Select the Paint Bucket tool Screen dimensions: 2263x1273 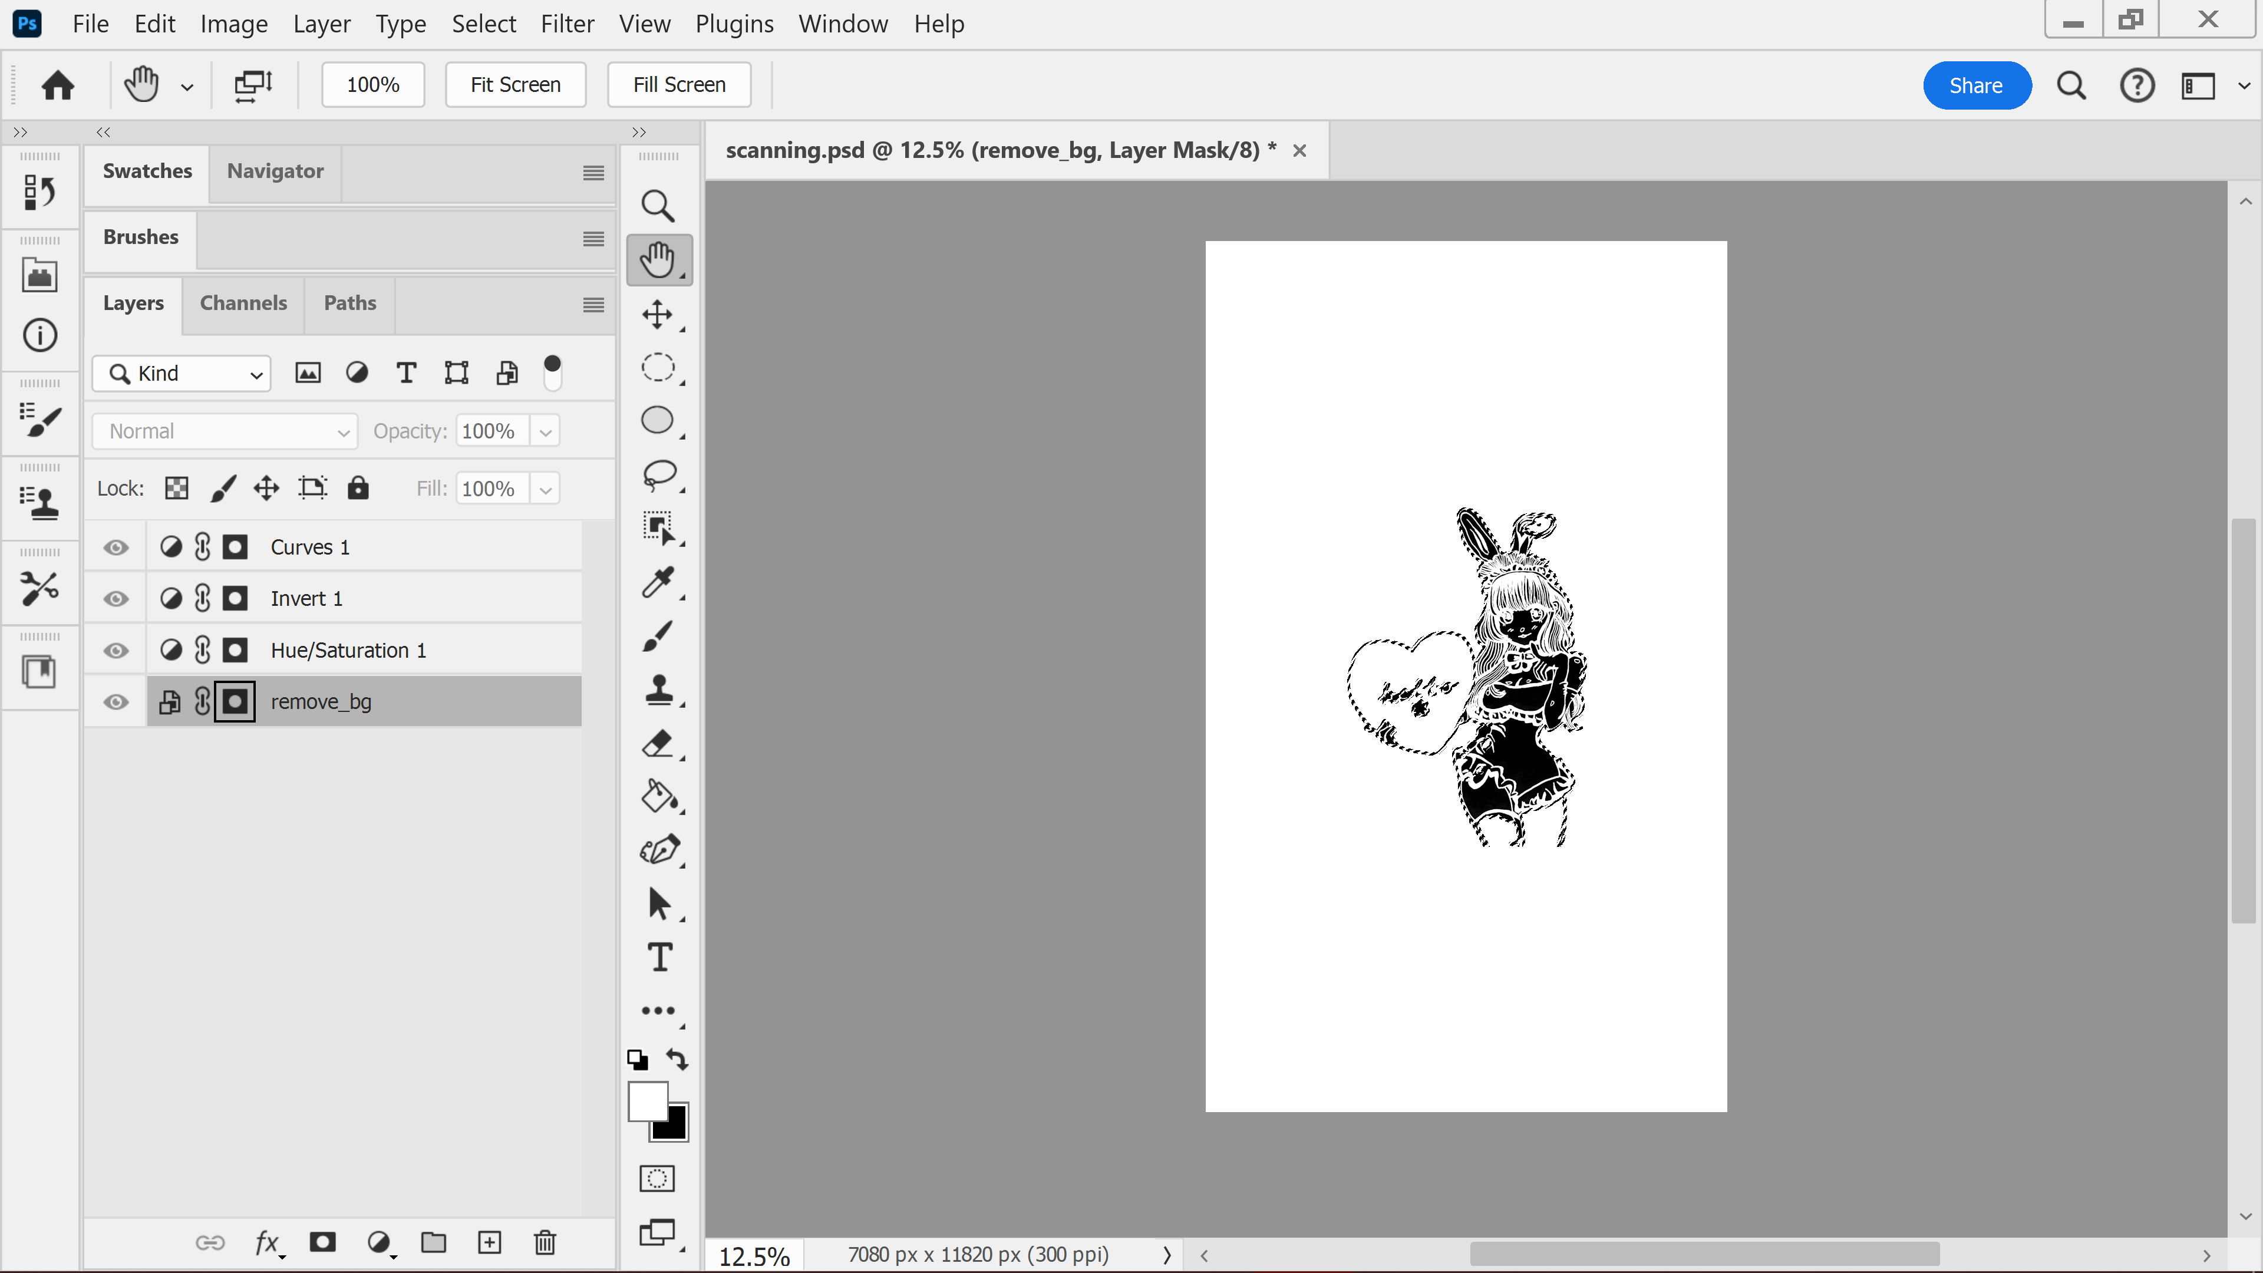coord(657,797)
